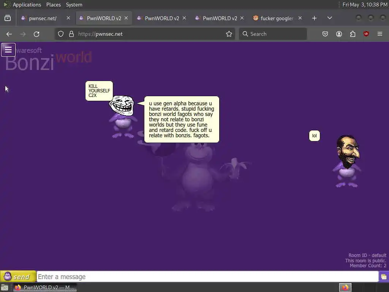
Task: Reload the pwnsec.net page
Action: (36, 34)
